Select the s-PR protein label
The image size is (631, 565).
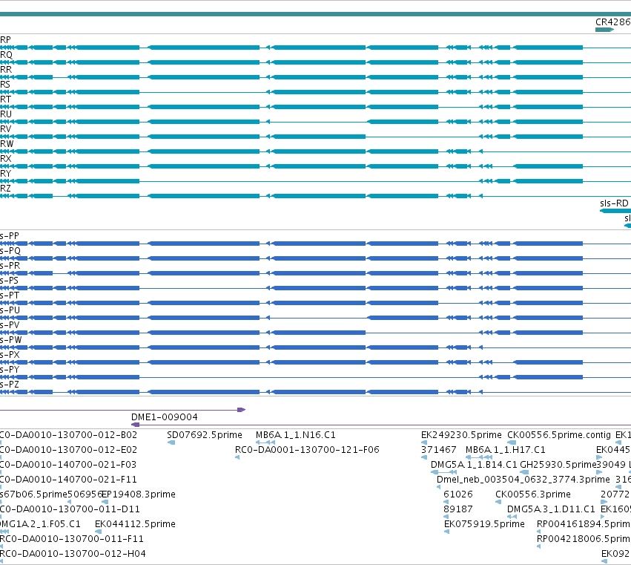[10, 266]
